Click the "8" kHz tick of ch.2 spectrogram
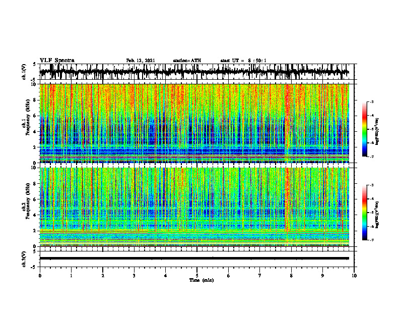Screen dimensions: 399x309 [x=35, y=183]
